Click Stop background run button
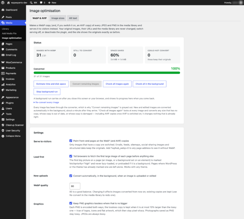 [x=47, y=91]
